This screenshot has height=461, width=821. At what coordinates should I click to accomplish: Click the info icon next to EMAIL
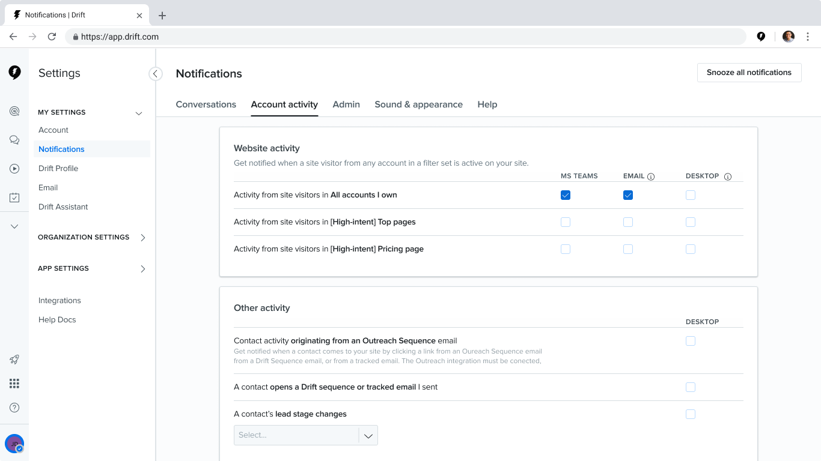[x=651, y=176]
